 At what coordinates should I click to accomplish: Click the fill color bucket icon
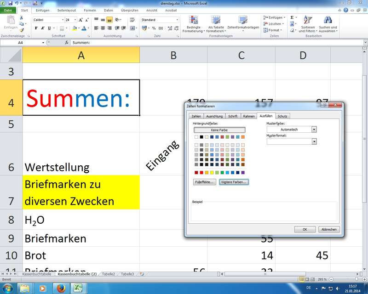(x=75, y=28)
